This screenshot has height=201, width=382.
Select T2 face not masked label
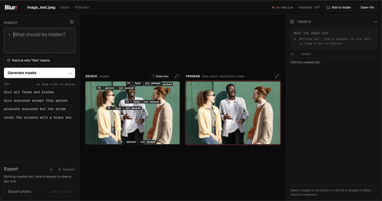click(124, 108)
